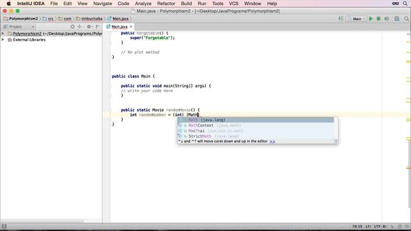Open the Project Structure icon in toolbar
This screenshot has height=231, width=411.
coord(397,19)
